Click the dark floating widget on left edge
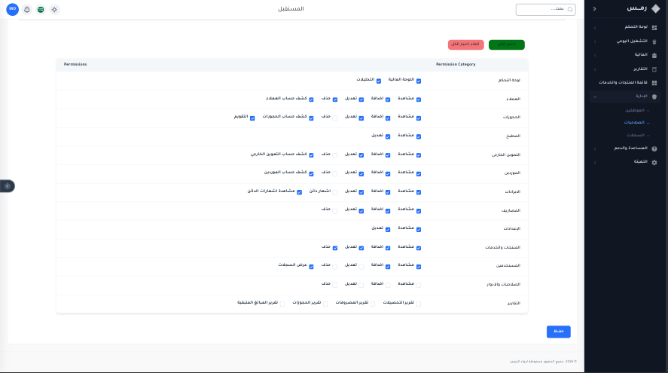Image resolution: width=668 pixels, height=373 pixels. 8,186
